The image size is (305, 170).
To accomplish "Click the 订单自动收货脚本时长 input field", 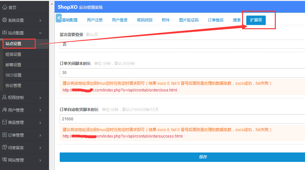I will (x=182, y=119).
